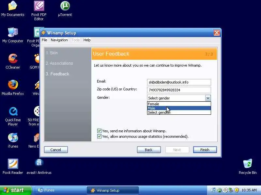Screen dimensions: 261x195
Task: Click into the Email input field
Action: [179, 82]
